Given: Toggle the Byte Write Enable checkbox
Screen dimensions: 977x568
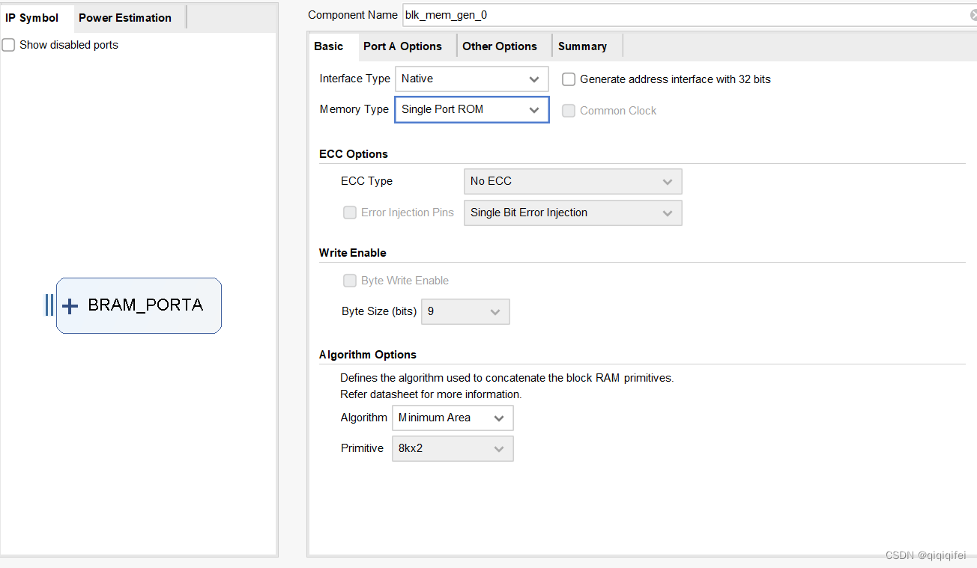Looking at the screenshot, I should tap(350, 281).
